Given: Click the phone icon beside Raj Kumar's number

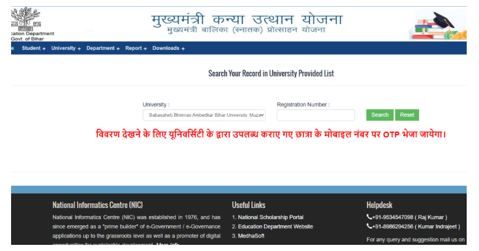Looking at the screenshot, I should pyautogui.click(x=369, y=217).
